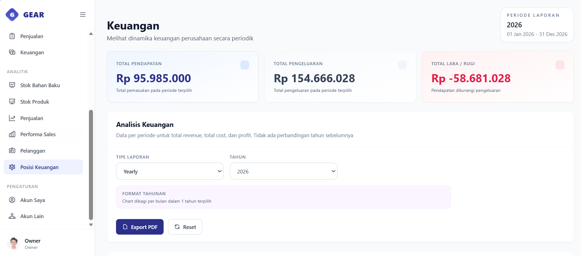Click 'Pendapatan dikurangi pengeluaran' caption
Screen dimensions: 581x256
466,90
